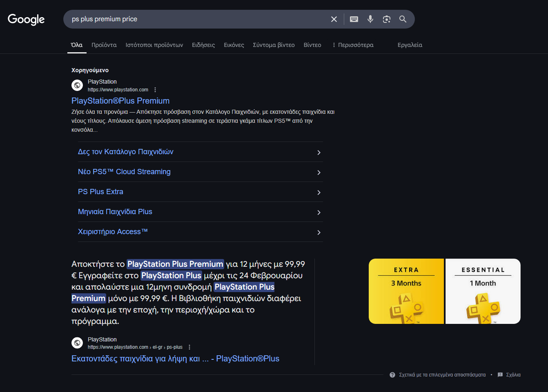The height and width of the screenshot is (392, 548).
Task: Submit search using the magnifying glass icon
Action: (x=403, y=19)
